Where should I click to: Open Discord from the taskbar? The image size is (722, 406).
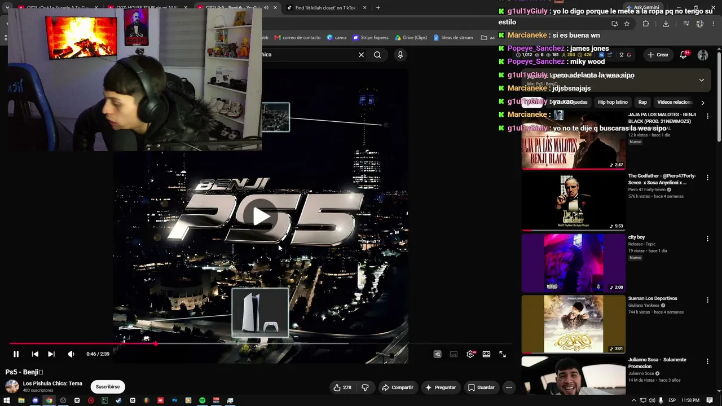(x=36, y=400)
